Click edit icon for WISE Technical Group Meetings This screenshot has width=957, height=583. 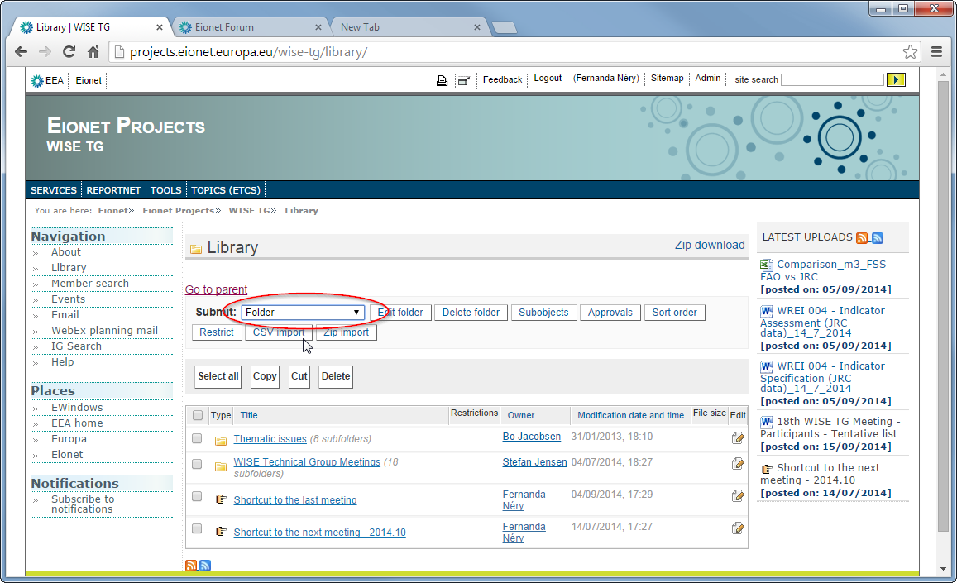pos(738,464)
